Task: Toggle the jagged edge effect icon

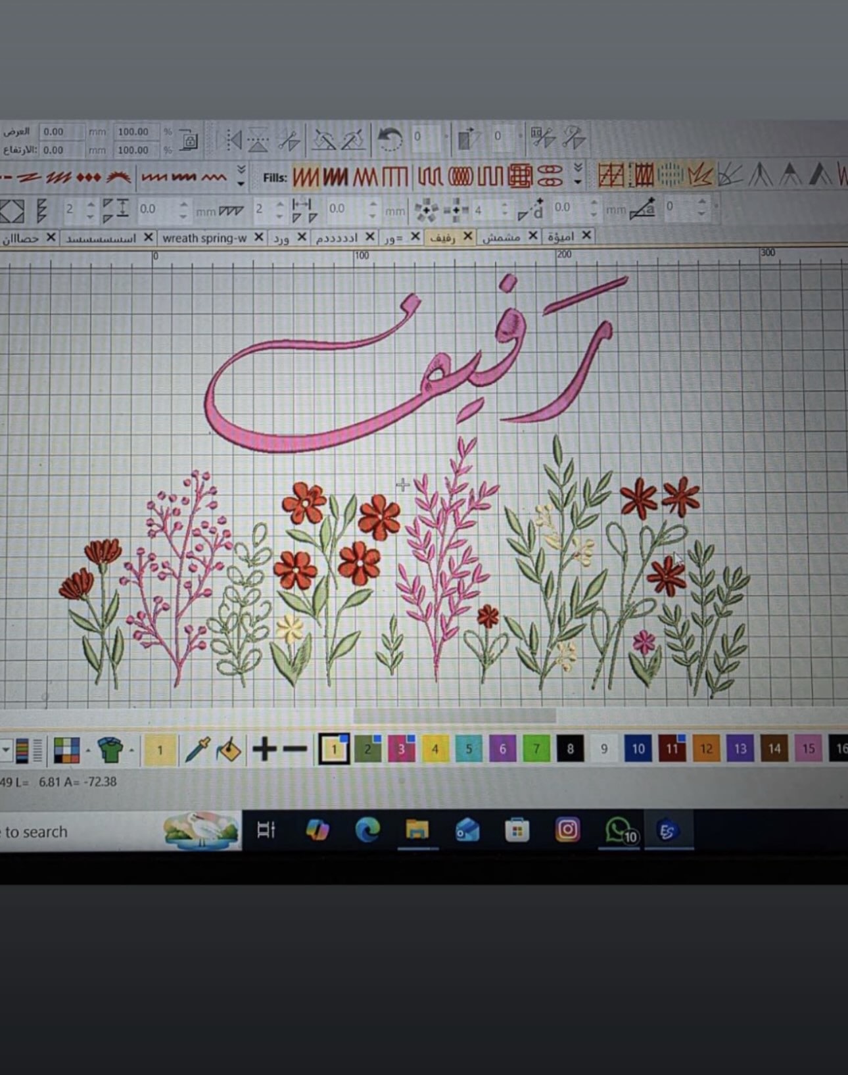Action: coord(699,175)
